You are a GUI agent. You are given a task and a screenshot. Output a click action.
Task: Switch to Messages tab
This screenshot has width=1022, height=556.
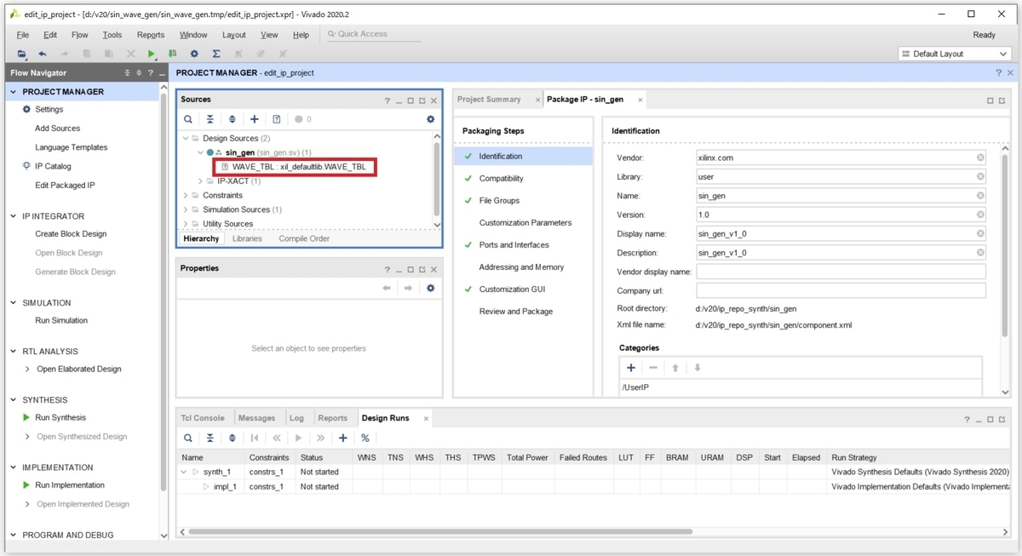(x=256, y=418)
